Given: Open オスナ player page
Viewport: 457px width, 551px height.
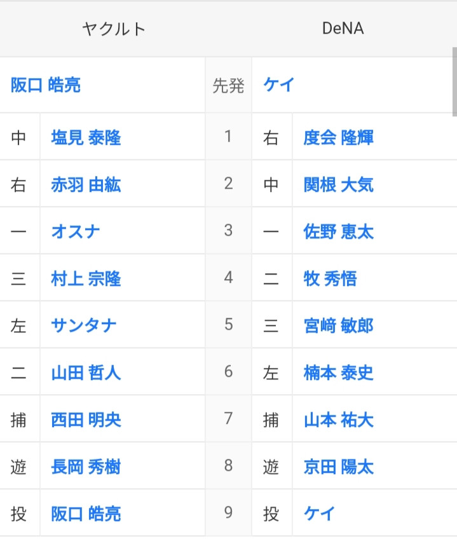Looking at the screenshot, I should point(76,231).
